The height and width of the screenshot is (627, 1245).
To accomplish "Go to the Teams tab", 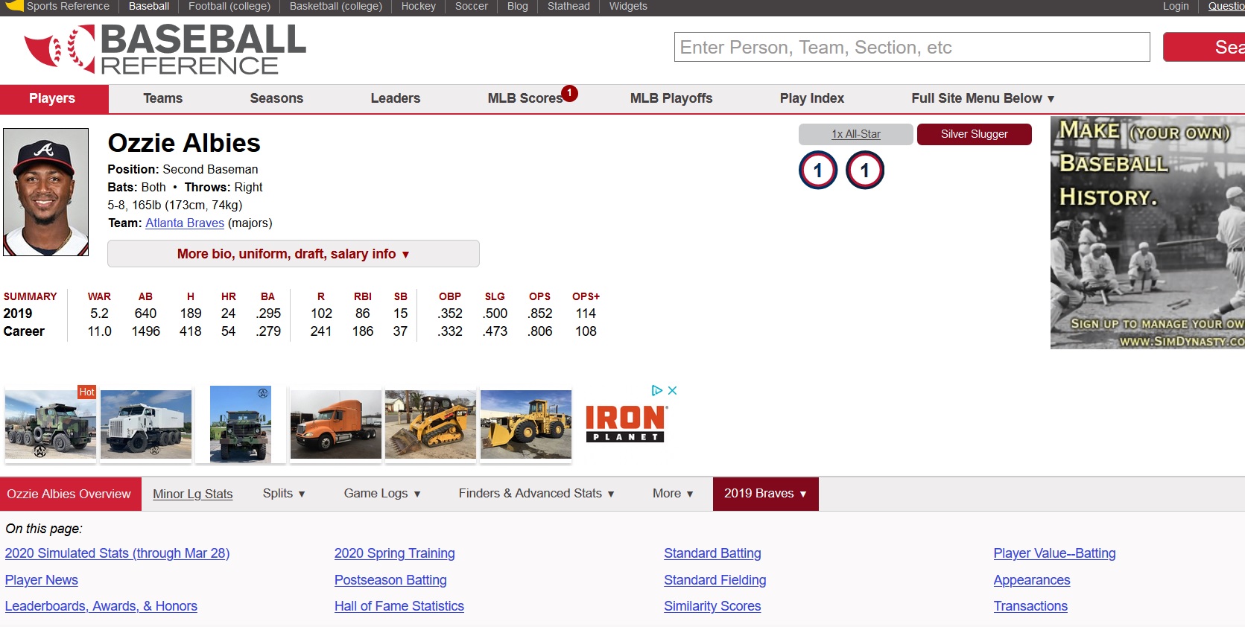I will click(x=163, y=98).
